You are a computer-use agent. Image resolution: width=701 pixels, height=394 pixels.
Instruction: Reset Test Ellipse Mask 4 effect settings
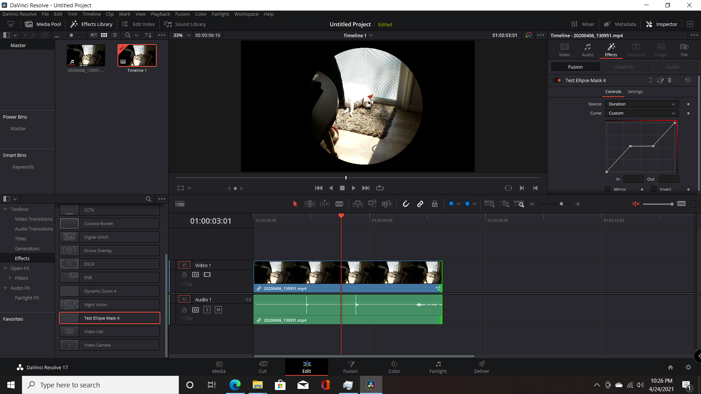(x=688, y=80)
